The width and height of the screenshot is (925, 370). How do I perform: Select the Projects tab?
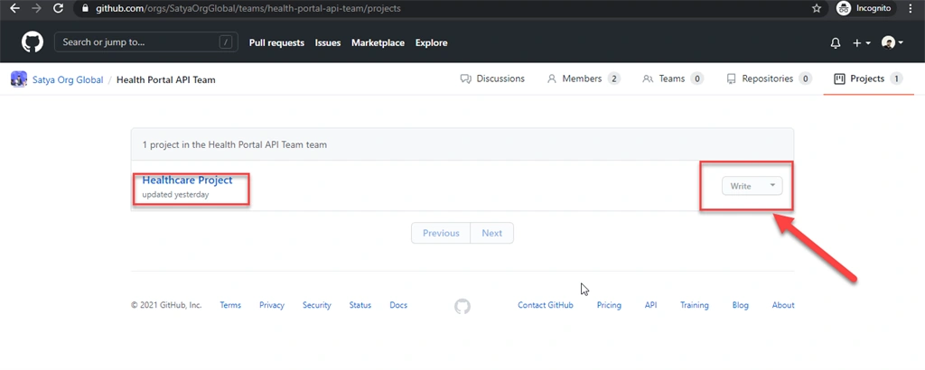click(x=868, y=79)
